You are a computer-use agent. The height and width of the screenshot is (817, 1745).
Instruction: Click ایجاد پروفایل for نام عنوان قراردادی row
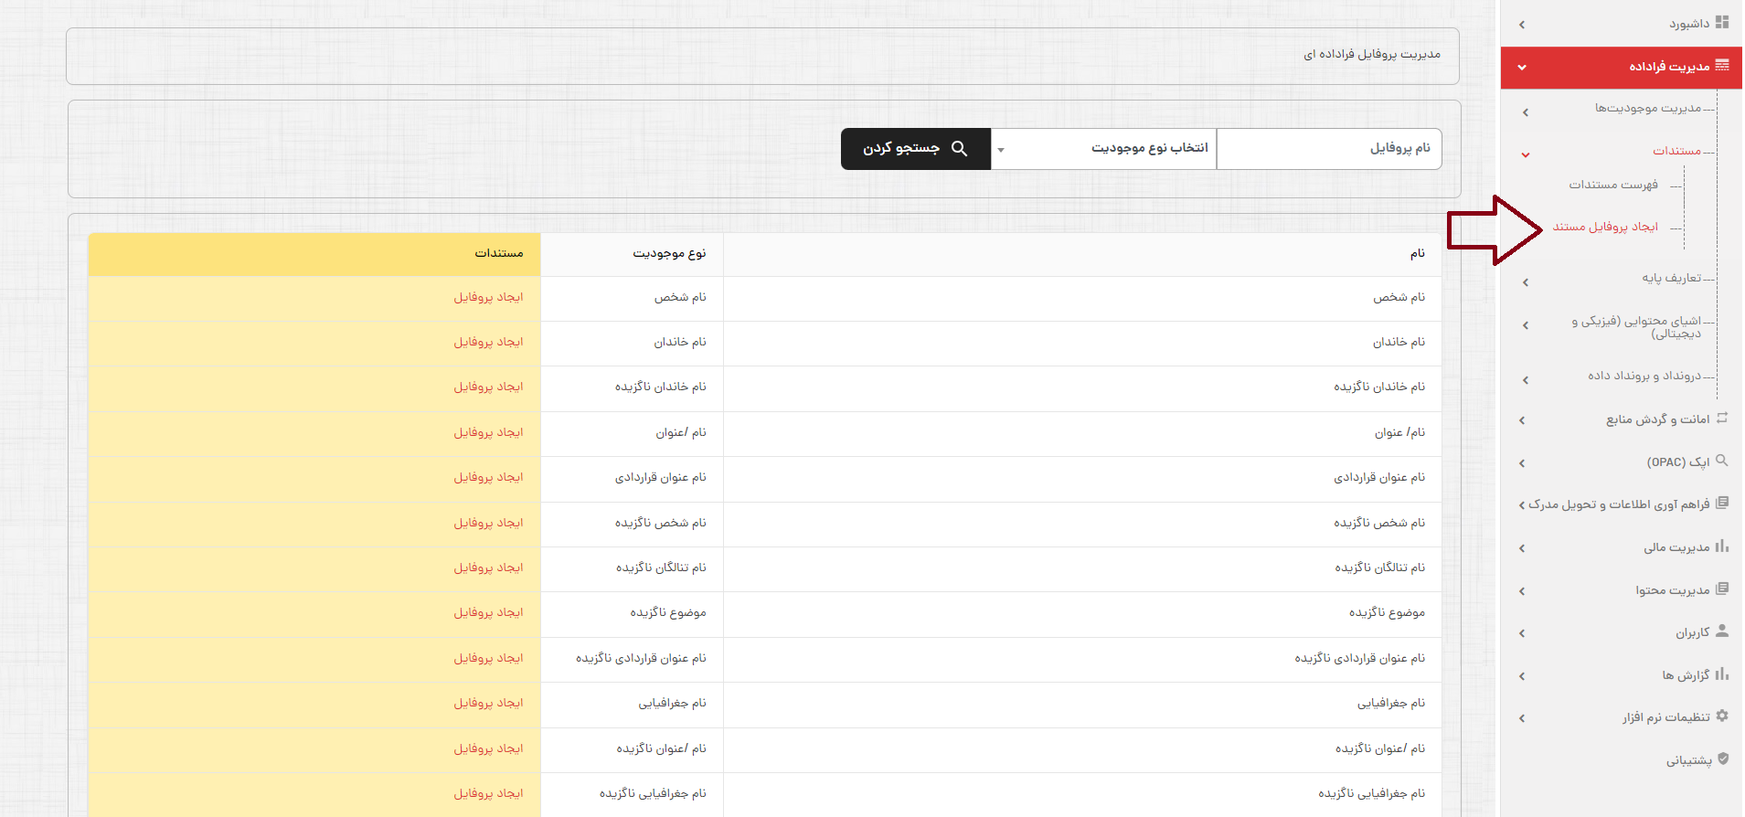pyautogui.click(x=489, y=478)
